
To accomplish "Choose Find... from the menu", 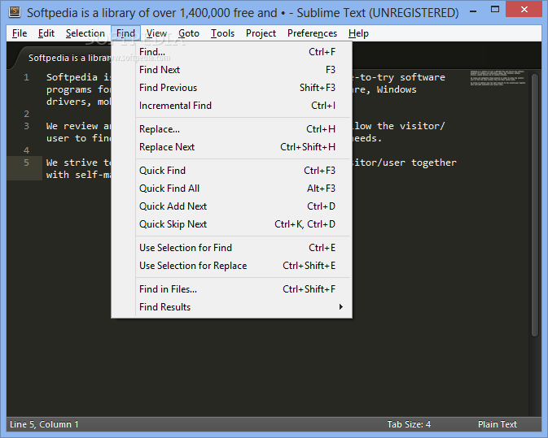I will tap(232, 52).
